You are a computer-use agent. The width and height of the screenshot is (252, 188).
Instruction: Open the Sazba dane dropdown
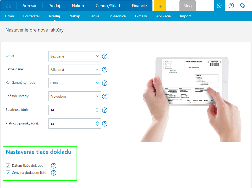[75, 70]
